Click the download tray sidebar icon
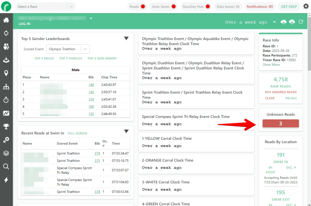The width and height of the screenshot is (311, 206). [x=6, y=60]
